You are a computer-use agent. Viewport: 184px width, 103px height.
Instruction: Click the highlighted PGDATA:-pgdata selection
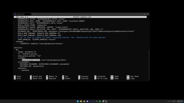pyautogui.click(x=31, y=60)
